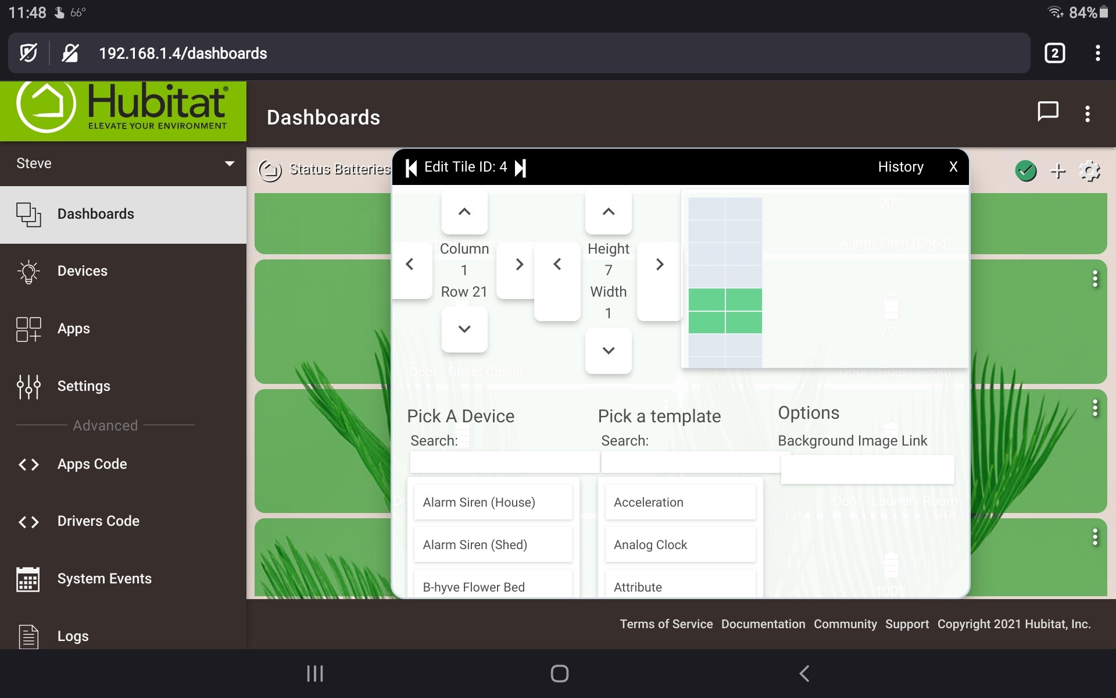Click the dashboard home icon beside Status Batteries

[x=270, y=170]
